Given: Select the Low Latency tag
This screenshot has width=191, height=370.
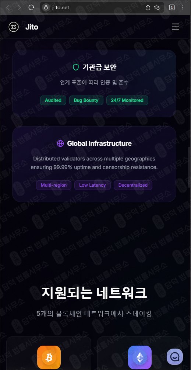Looking at the screenshot, I should [93, 185].
